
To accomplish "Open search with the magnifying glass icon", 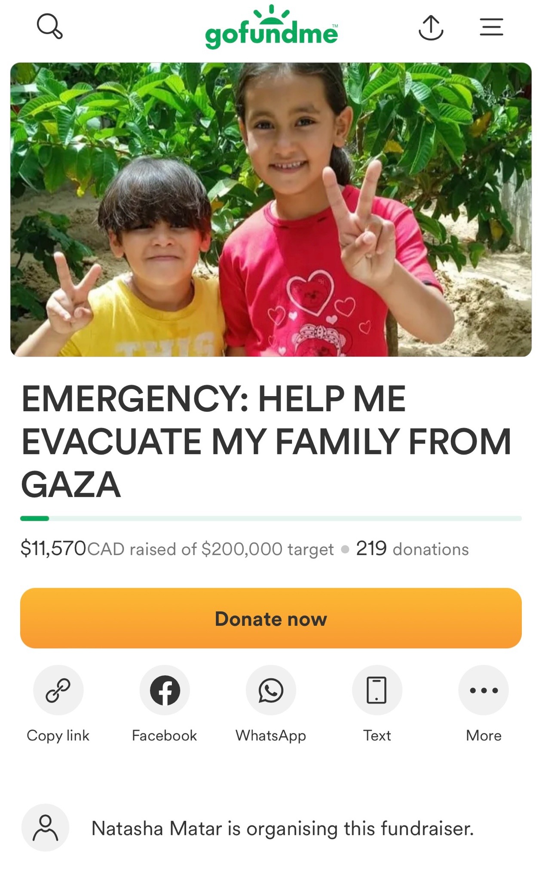I will coord(50,27).
